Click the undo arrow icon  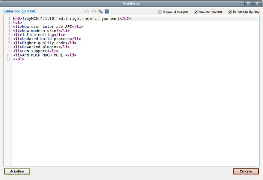pos(87,11)
